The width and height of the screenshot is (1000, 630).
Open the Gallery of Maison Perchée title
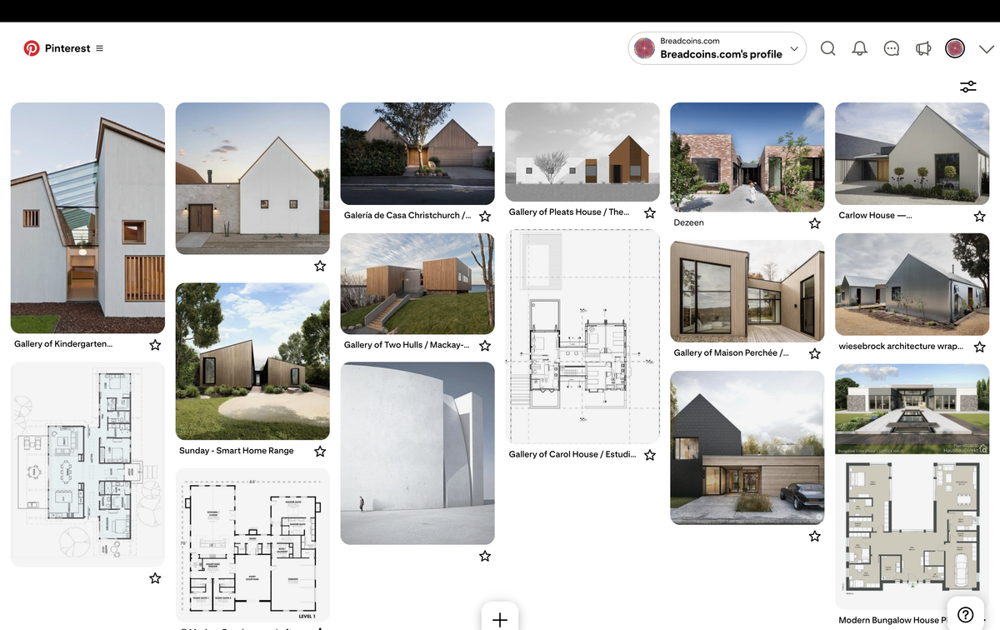(732, 352)
